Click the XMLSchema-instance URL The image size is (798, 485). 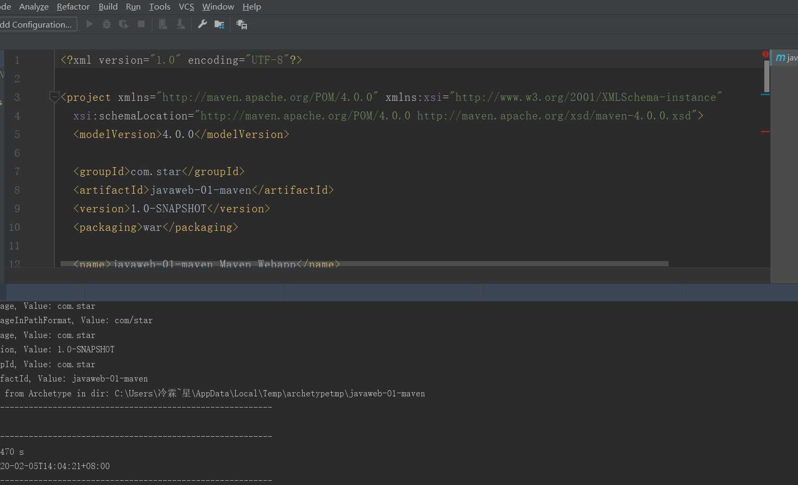(x=586, y=97)
